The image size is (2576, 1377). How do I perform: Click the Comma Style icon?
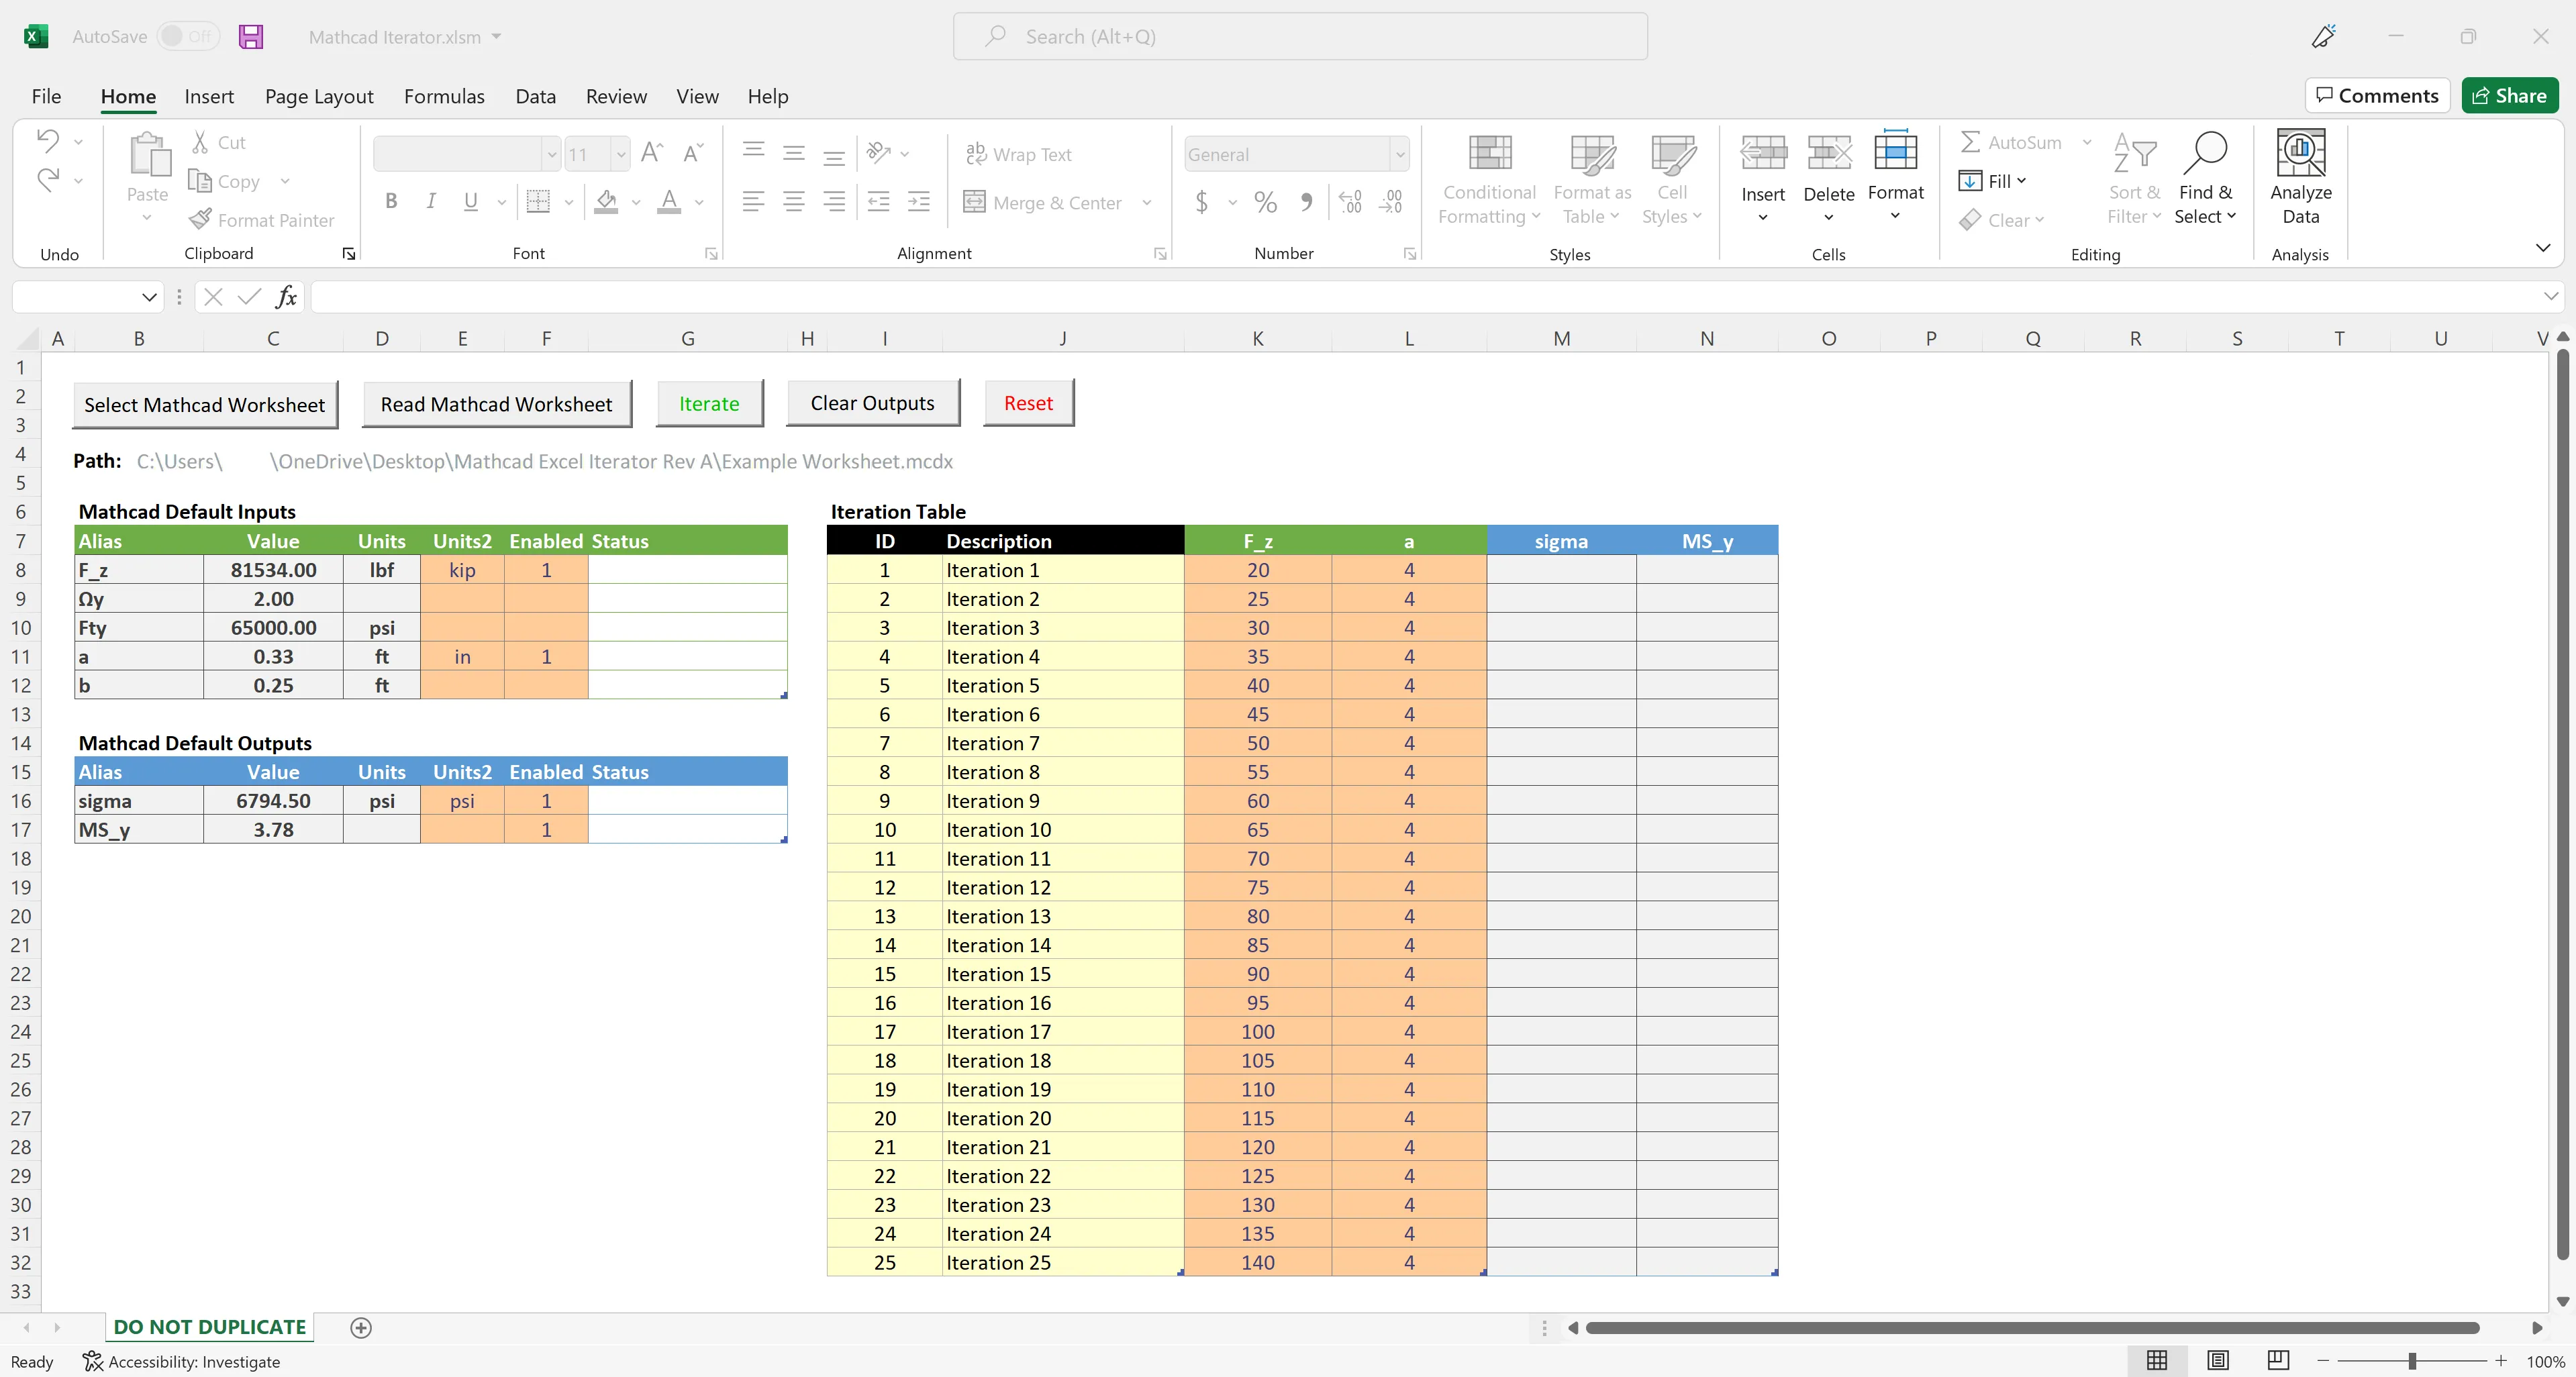(x=1306, y=202)
